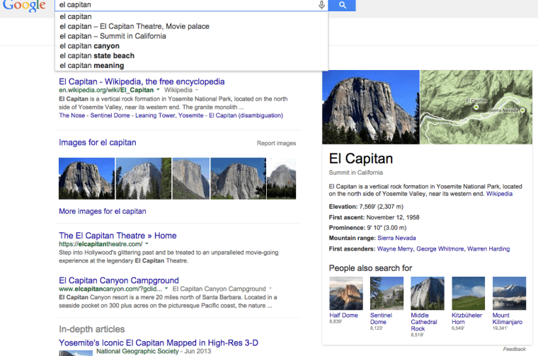This screenshot has width=538, height=356.
Task: Click the Google logo
Action: (x=24, y=6)
